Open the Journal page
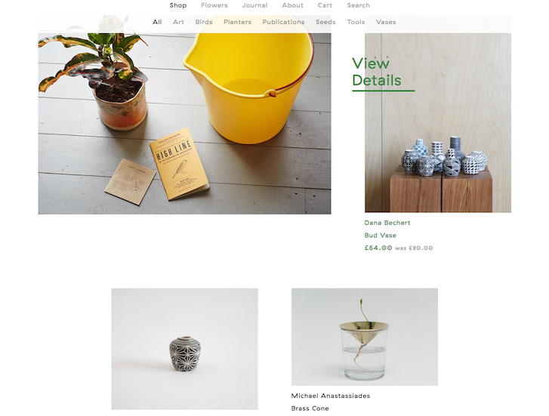This screenshot has width=549, height=416. tap(254, 5)
